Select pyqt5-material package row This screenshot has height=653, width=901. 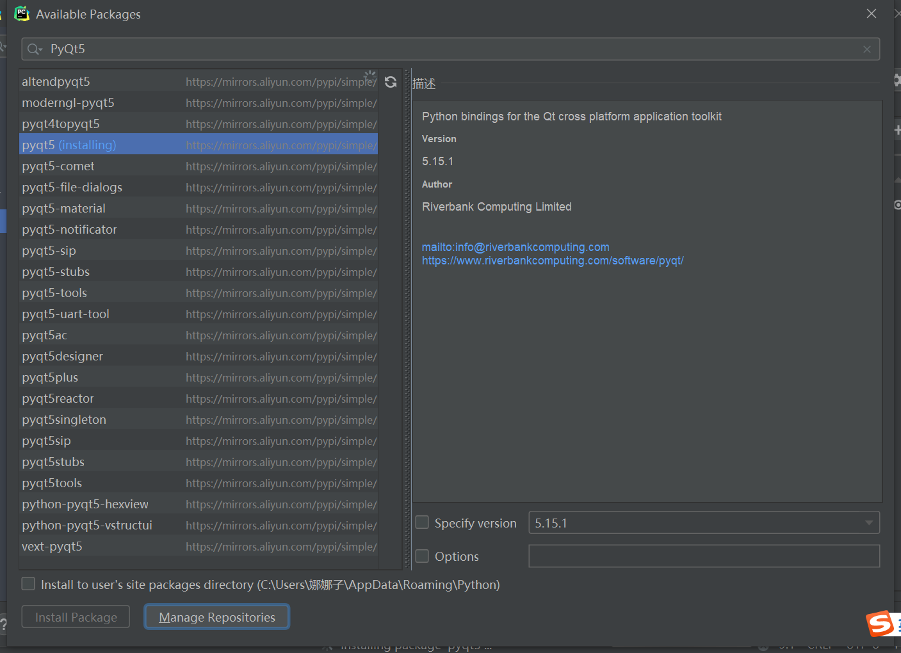point(199,208)
